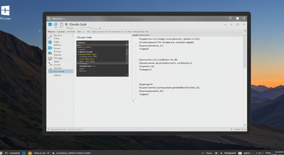284x155 pixels.
Task: Click the blue round browser icon in taskbar
Action: pos(24,153)
